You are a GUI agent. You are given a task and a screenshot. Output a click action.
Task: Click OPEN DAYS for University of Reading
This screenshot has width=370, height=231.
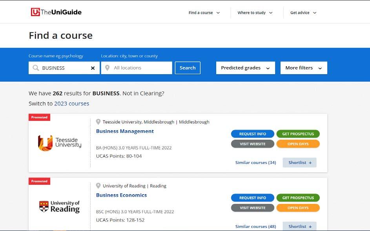(x=298, y=208)
